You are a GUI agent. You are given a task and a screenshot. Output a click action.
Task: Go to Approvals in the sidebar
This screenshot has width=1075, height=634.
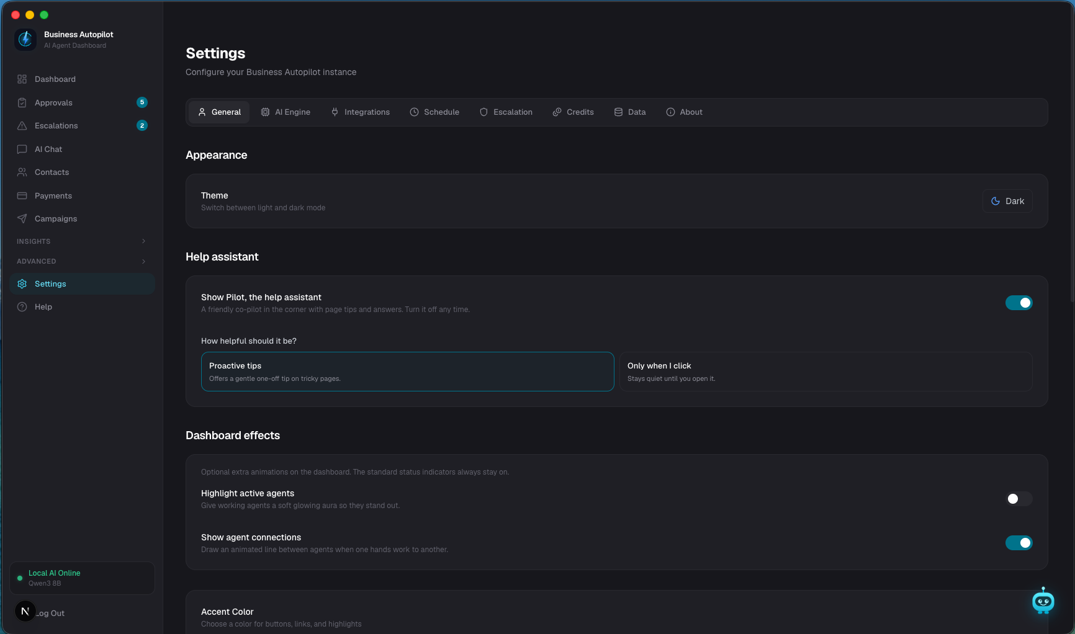[x=82, y=102]
